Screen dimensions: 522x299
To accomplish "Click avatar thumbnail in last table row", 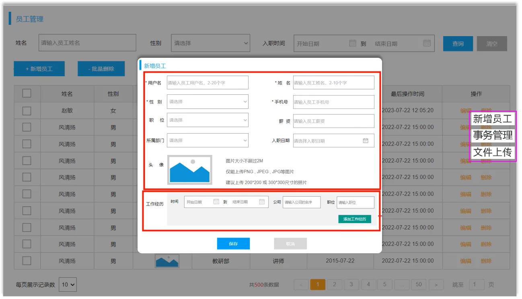I will tap(167, 261).
